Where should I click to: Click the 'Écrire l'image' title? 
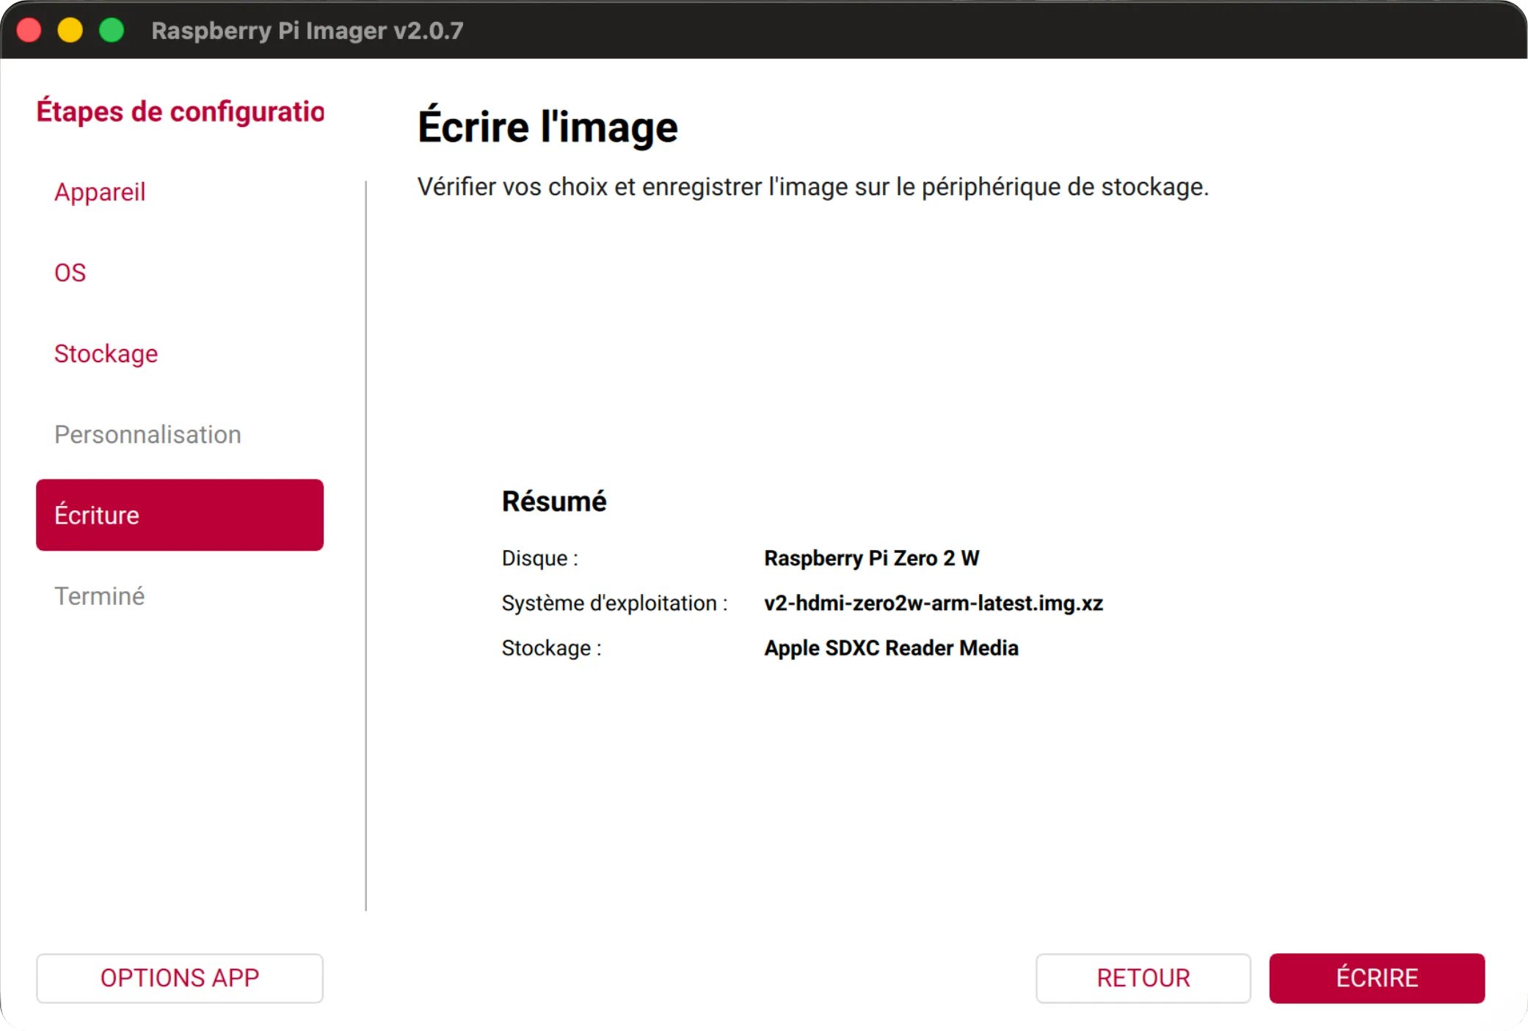[x=547, y=127]
